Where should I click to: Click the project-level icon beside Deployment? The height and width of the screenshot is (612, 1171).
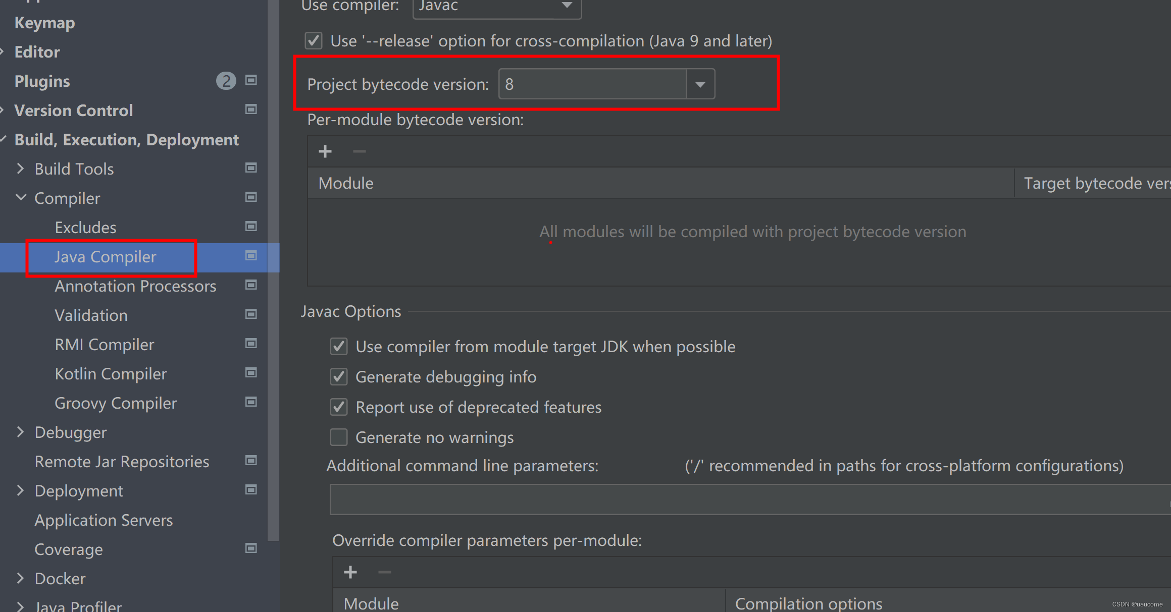251,490
